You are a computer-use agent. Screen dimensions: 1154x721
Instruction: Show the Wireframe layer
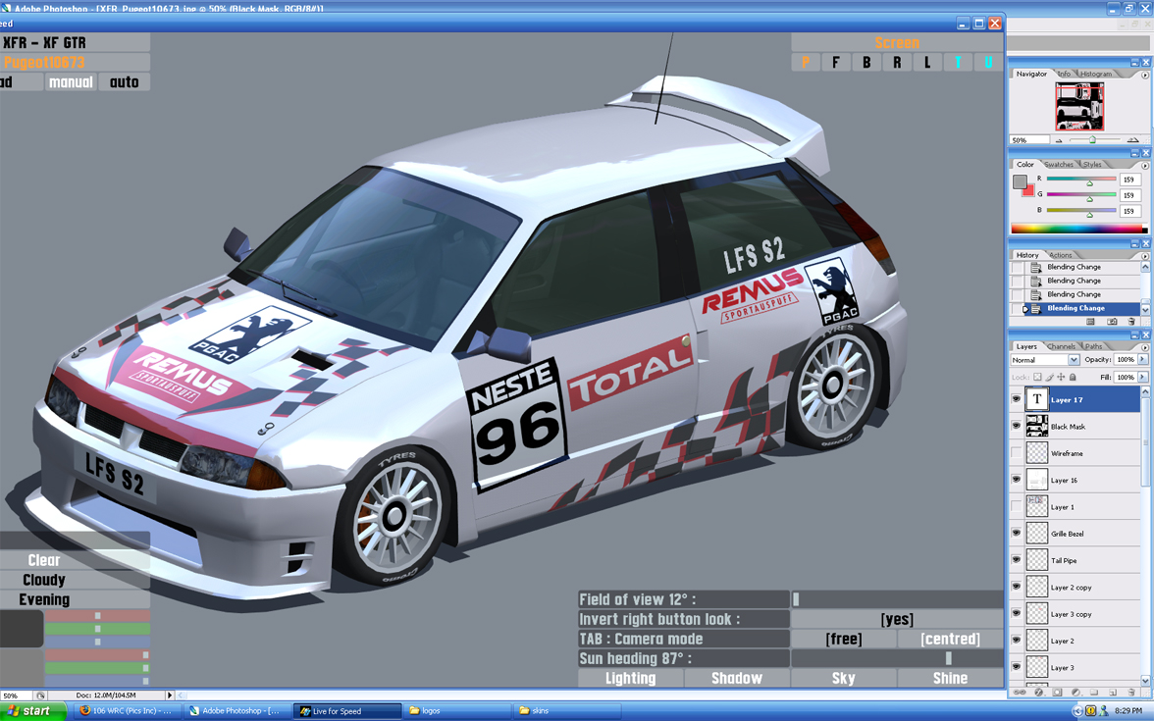pos(1017,453)
